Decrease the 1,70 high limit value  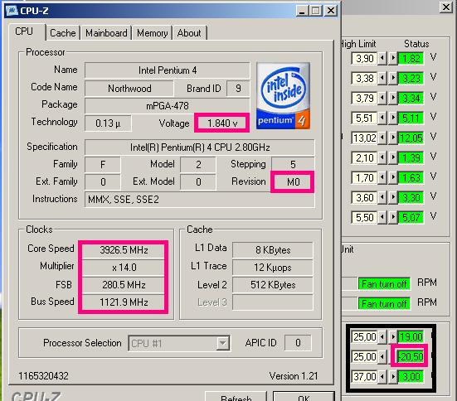point(382,177)
